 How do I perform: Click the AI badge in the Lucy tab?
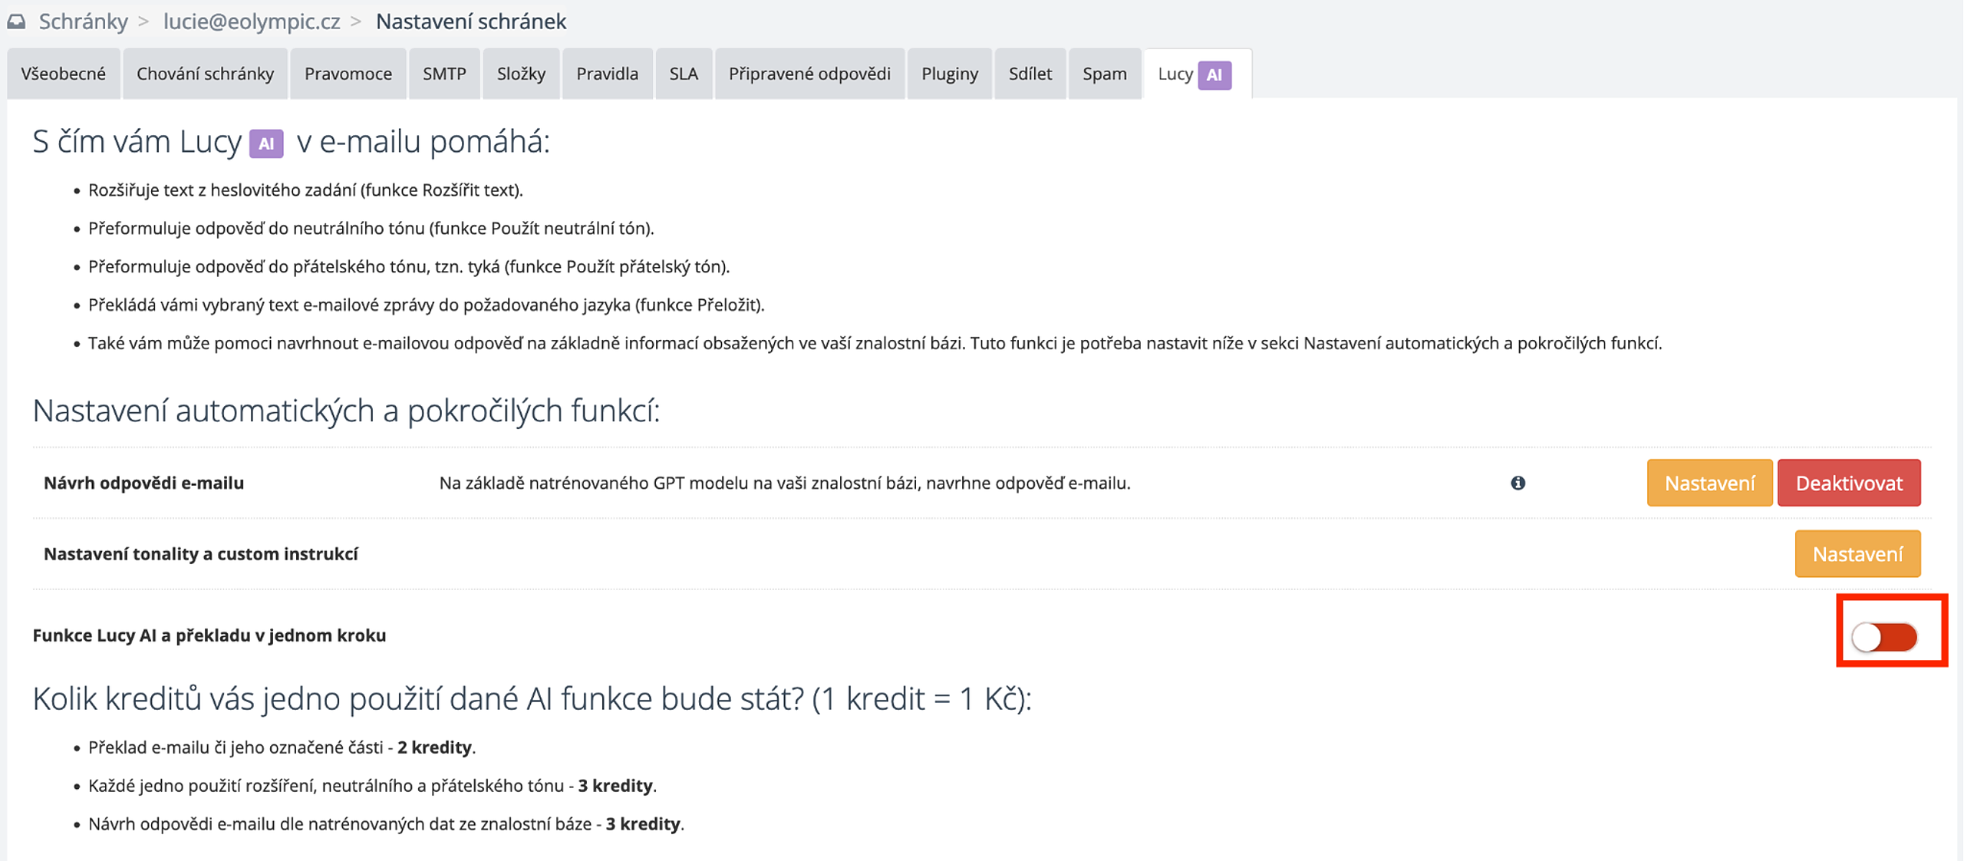click(x=1214, y=74)
